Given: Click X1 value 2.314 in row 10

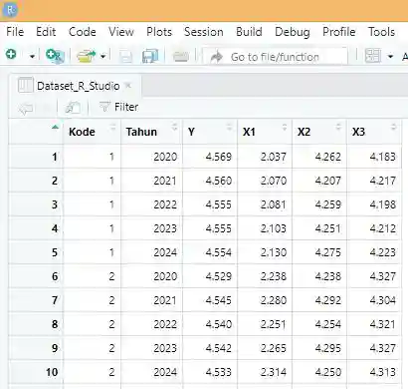Looking at the screenshot, I should [273, 372].
